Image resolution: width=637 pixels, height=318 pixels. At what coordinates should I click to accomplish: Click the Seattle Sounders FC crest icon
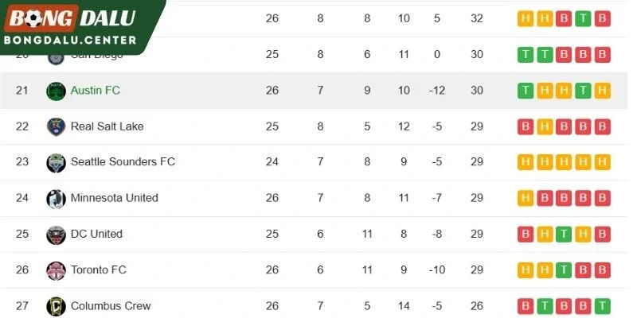coord(56,163)
